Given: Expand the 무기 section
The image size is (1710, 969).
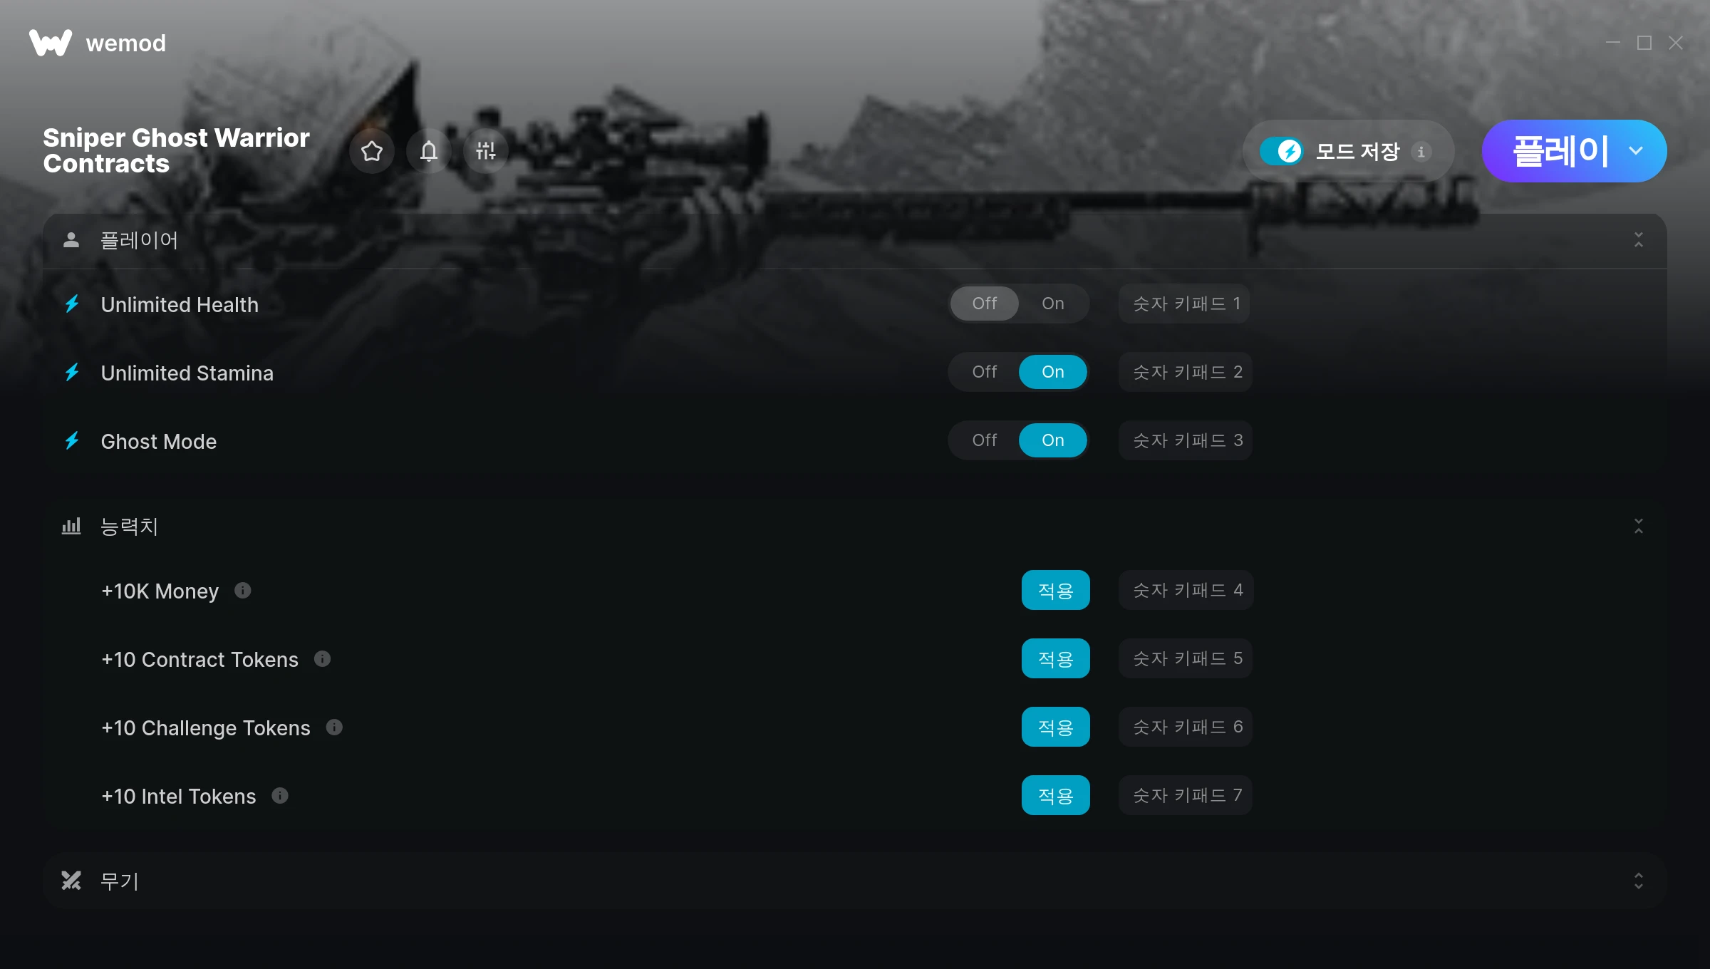Looking at the screenshot, I should tap(1639, 881).
